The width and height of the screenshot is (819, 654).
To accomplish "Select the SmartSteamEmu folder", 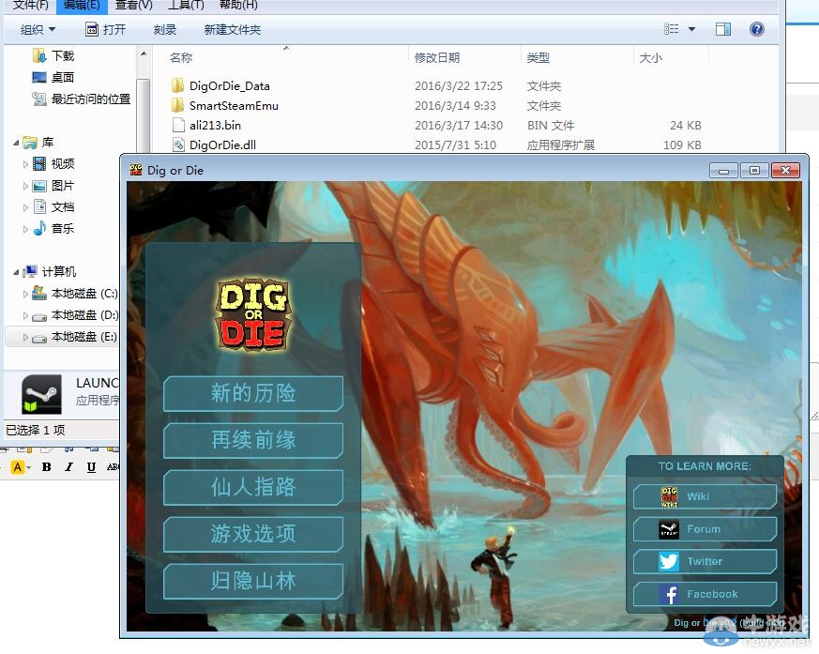I will (x=234, y=105).
